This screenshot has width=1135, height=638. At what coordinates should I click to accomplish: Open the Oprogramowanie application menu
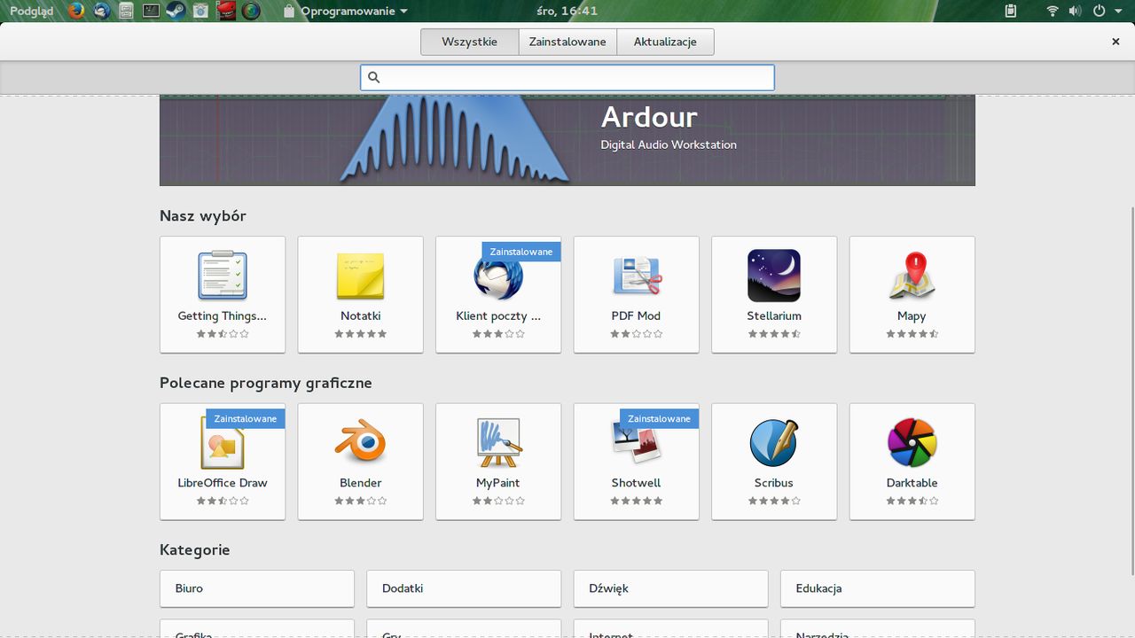(x=346, y=11)
